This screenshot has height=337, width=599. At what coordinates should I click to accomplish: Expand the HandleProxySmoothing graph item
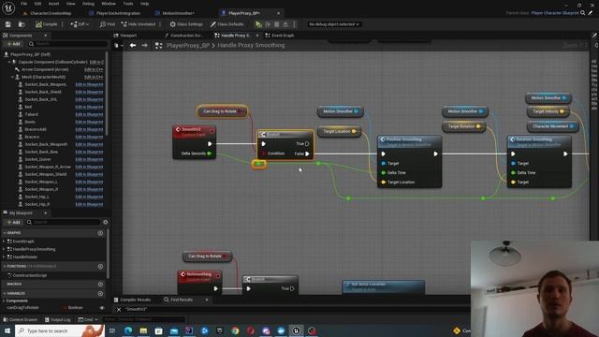tap(4, 249)
